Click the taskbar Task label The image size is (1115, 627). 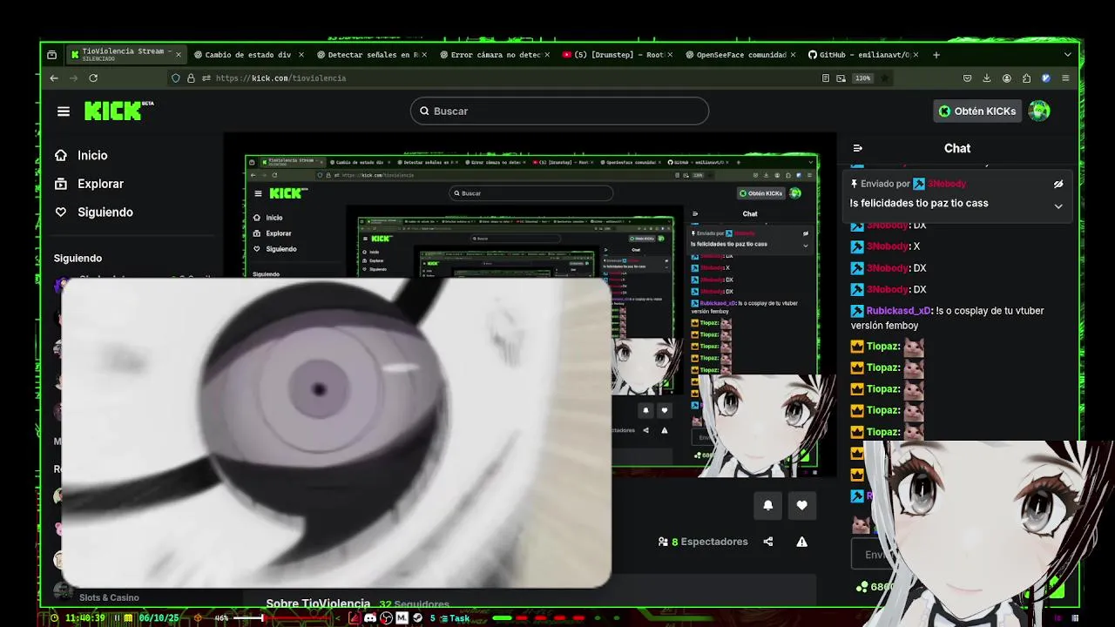click(x=459, y=618)
